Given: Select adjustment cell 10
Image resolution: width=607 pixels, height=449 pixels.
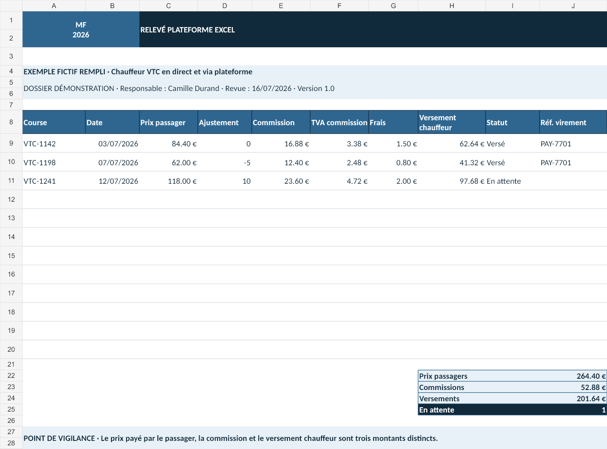Looking at the screenshot, I should click(x=225, y=181).
